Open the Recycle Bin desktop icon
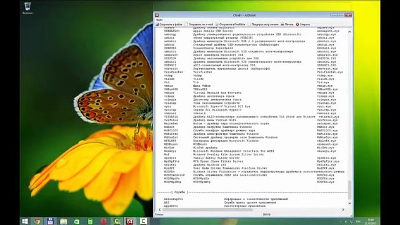The image size is (400, 225). (x=27, y=8)
